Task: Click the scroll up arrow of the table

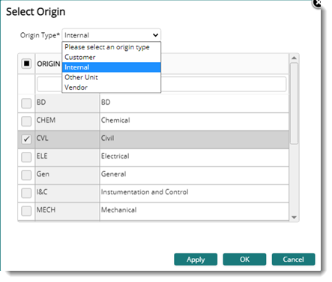Action: [x=294, y=58]
